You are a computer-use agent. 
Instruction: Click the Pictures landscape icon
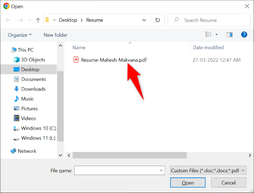[x=16, y=109]
